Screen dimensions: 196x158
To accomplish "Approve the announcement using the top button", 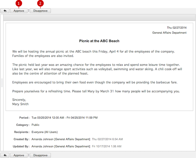I will click(19, 11).
